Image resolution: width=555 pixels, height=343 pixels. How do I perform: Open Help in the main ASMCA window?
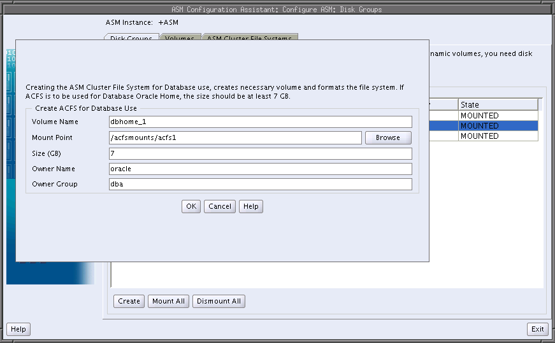(x=18, y=329)
